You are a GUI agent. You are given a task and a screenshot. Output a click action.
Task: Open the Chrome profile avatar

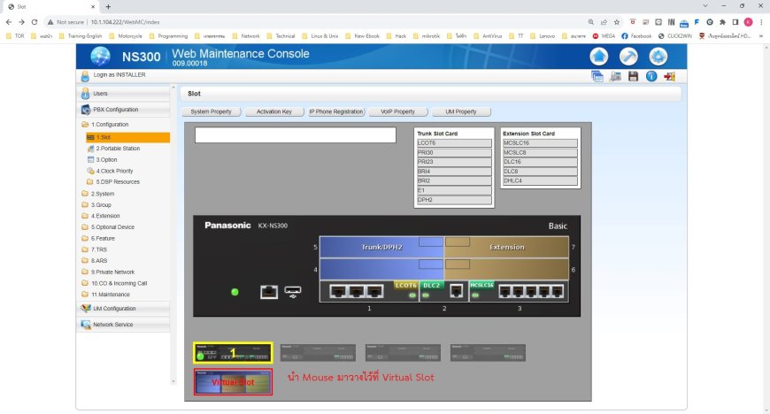[749, 22]
